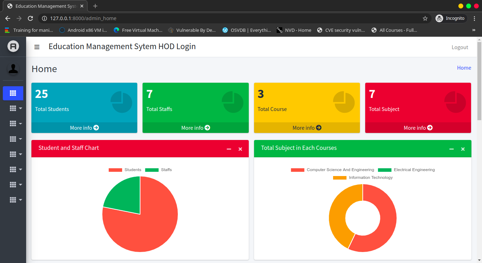Image resolution: width=482 pixels, height=263 pixels.
Task: Collapse Total Subject in Each Courses card
Action: (x=451, y=149)
